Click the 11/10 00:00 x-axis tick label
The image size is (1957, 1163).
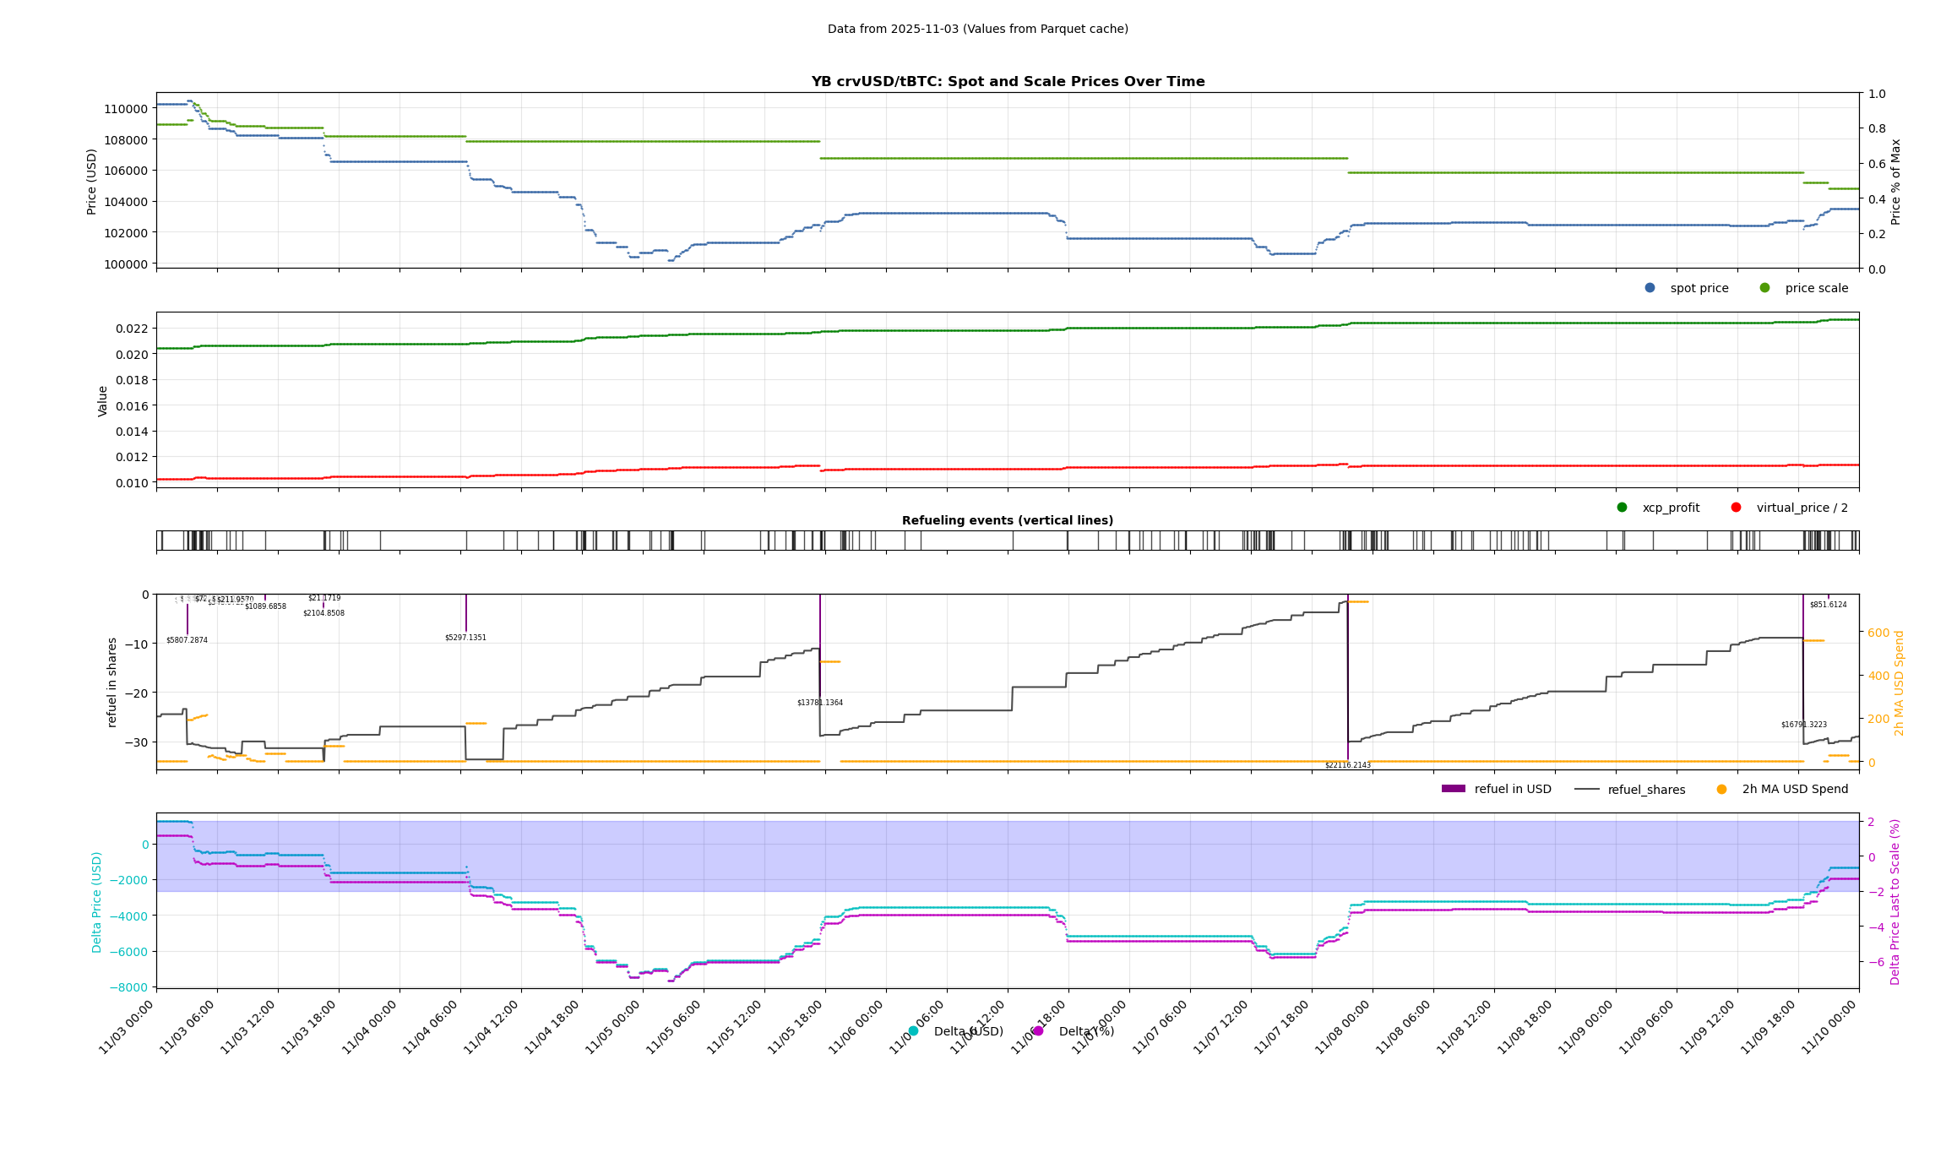click(1829, 1027)
